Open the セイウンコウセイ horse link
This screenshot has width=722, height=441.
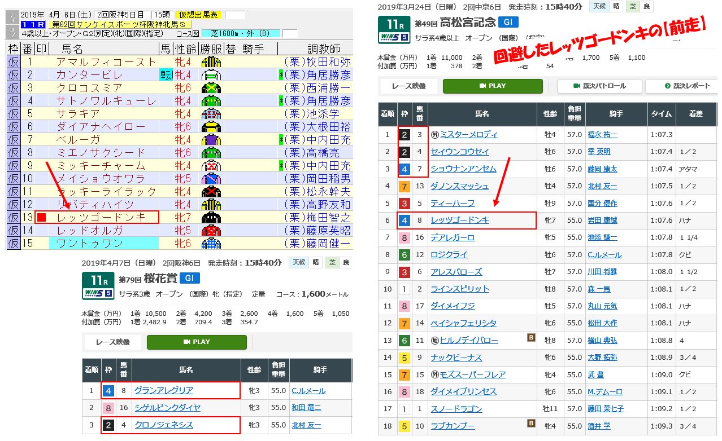(x=460, y=152)
